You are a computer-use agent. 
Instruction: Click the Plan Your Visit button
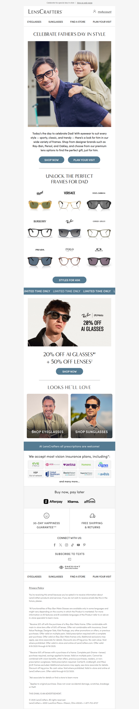[x=84, y=160]
